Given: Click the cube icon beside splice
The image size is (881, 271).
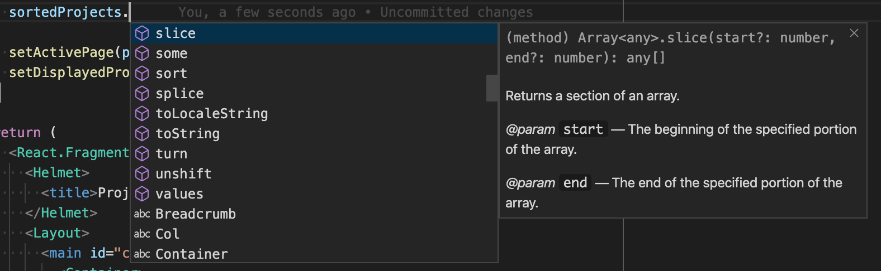Looking at the screenshot, I should click(x=142, y=94).
